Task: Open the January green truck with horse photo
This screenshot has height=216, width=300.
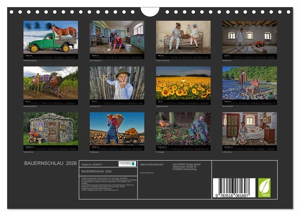Action: pos(51,37)
